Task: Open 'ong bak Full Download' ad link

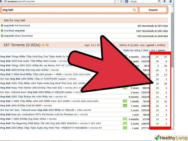Action: click(17, 26)
